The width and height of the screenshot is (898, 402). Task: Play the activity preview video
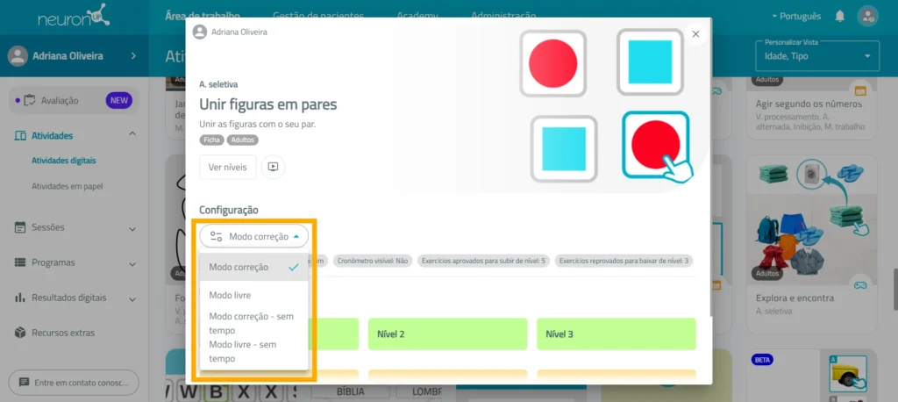pos(274,167)
